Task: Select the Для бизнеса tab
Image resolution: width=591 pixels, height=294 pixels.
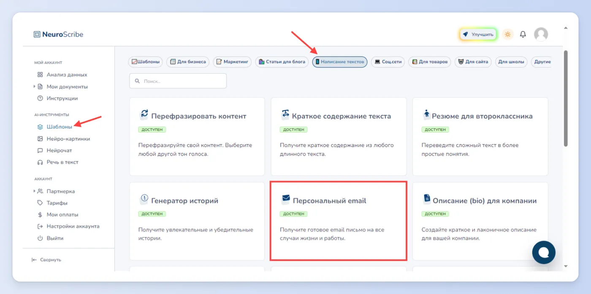Action: coord(188,62)
